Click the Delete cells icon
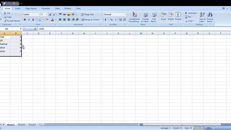 pyautogui.click(x=171, y=15)
